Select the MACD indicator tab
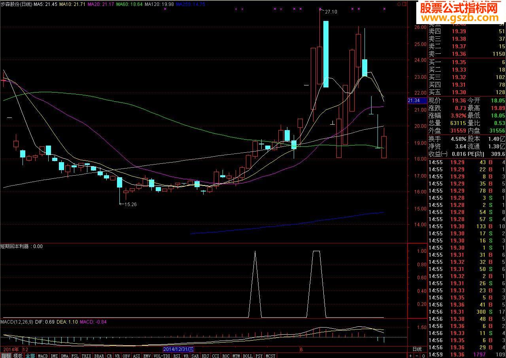Image resolution: width=506 pixels, height=358 pixels. click(x=43, y=356)
